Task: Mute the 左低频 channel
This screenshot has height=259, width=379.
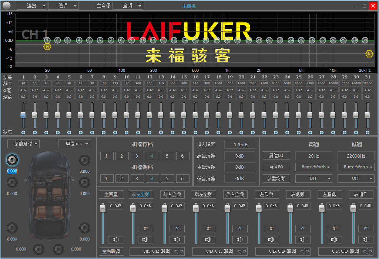Action: click(x=271, y=239)
